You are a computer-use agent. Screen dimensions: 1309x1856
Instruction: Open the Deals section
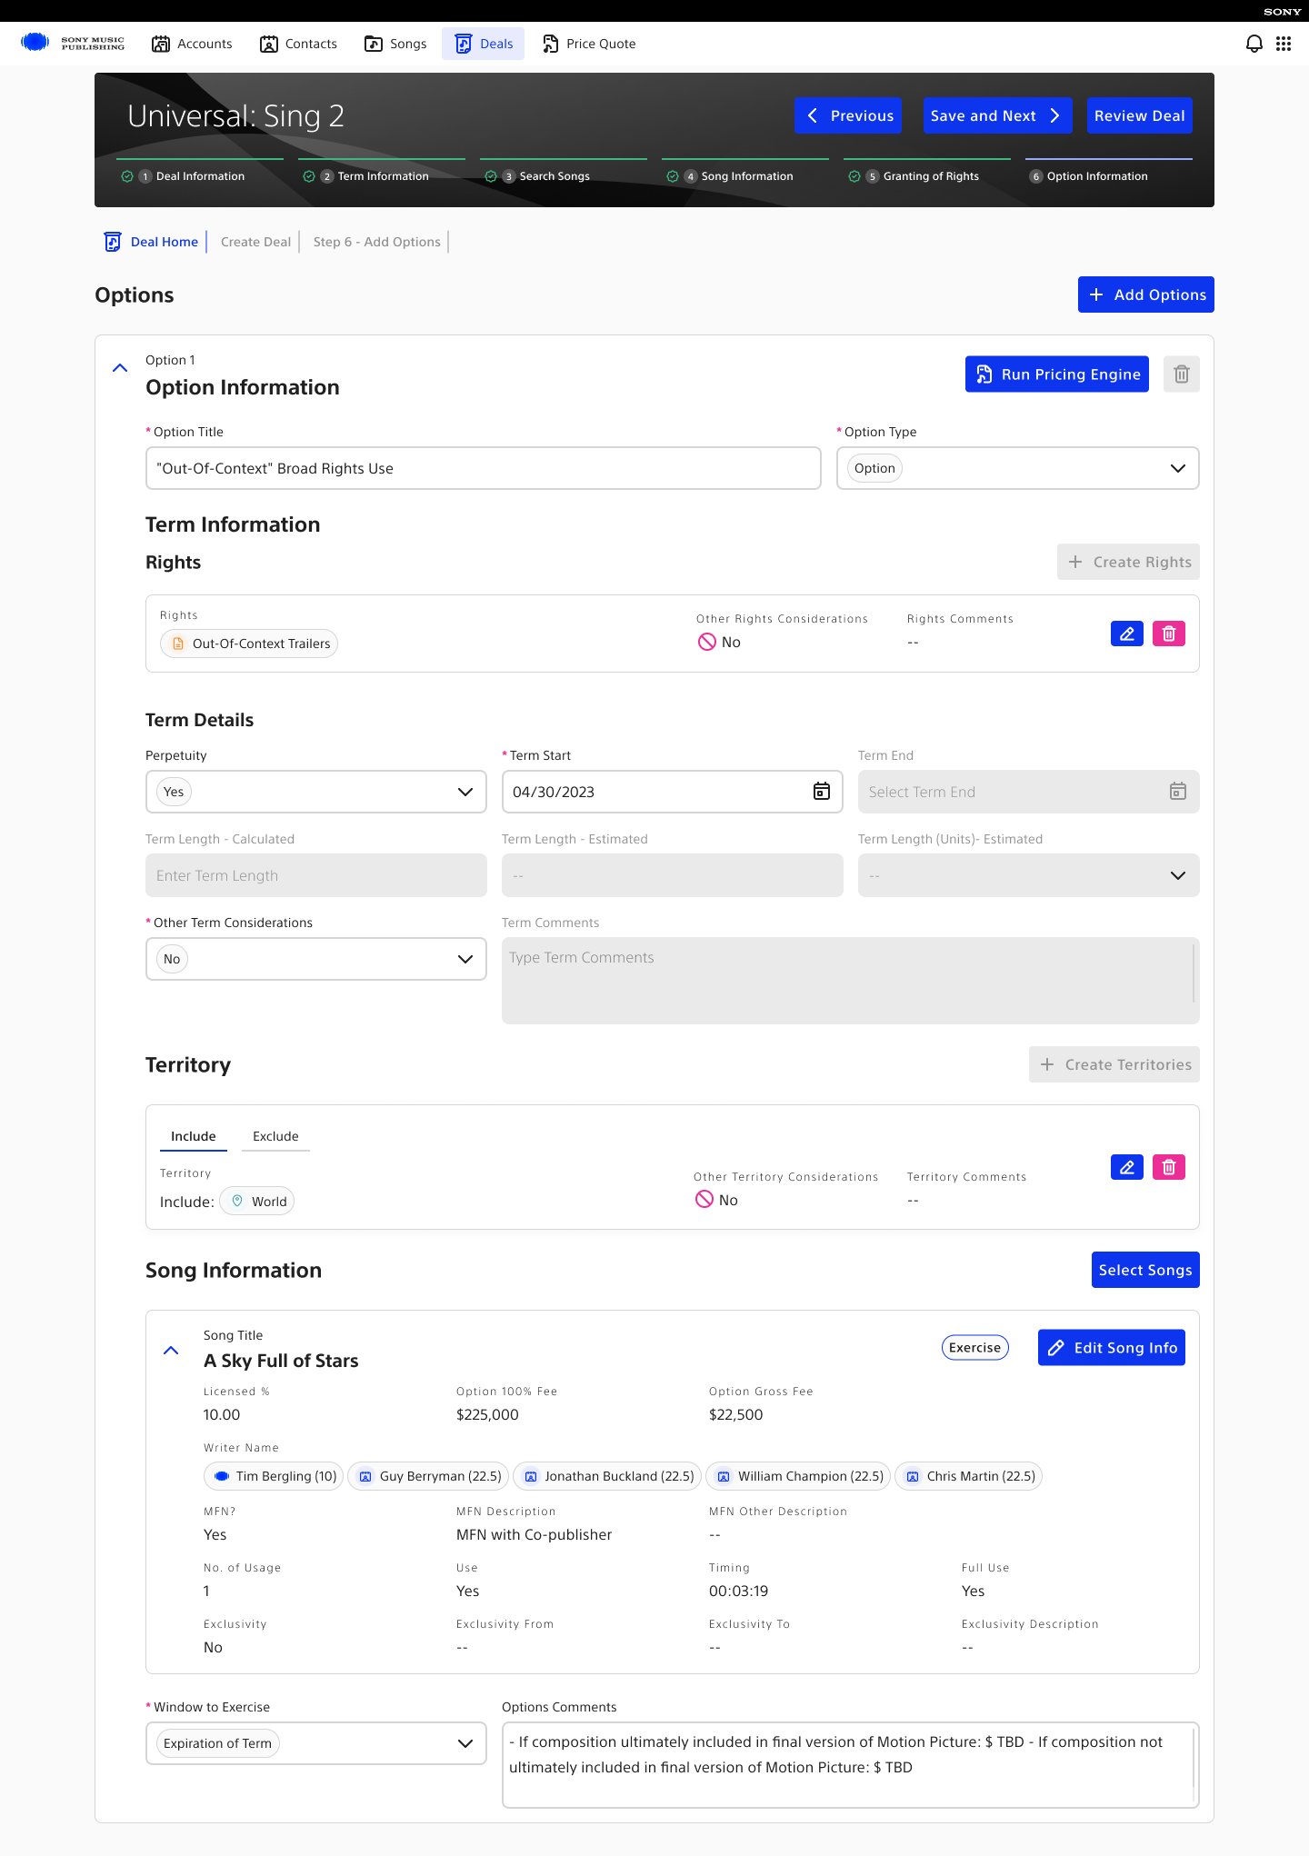click(484, 44)
